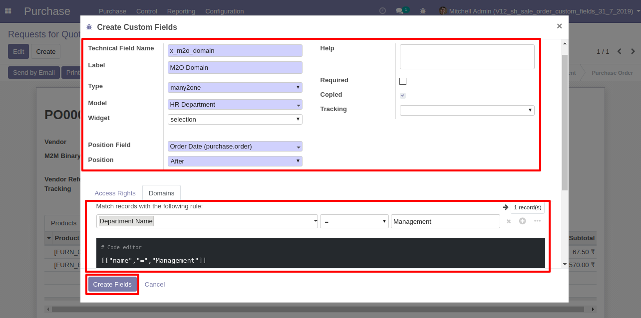Expand the Widget selection dropdown

235,119
